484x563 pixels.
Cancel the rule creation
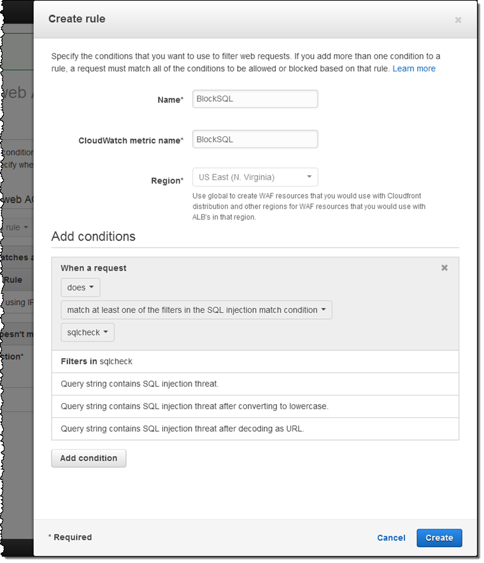(391, 538)
